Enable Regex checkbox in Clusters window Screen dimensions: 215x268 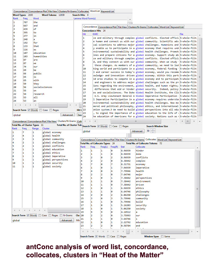tap(50, 215)
